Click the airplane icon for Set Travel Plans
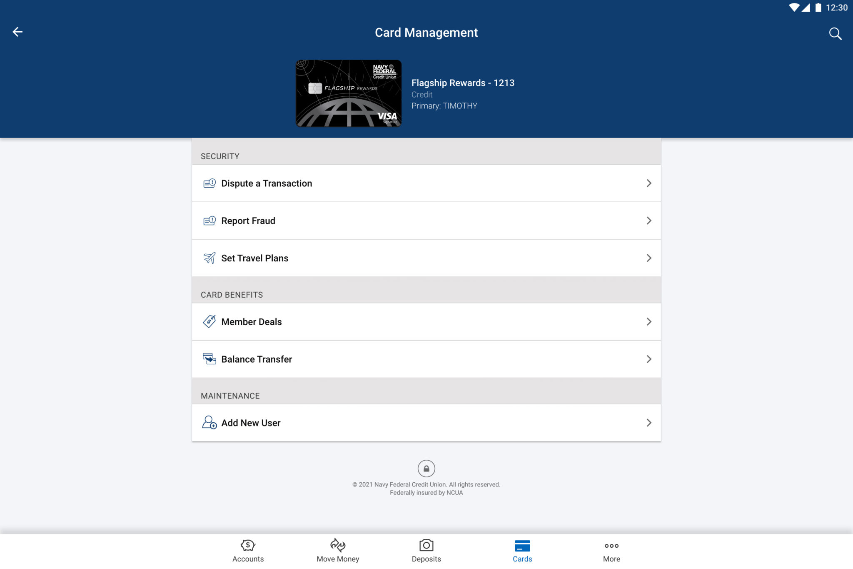The height and width of the screenshot is (569, 853). click(x=210, y=258)
